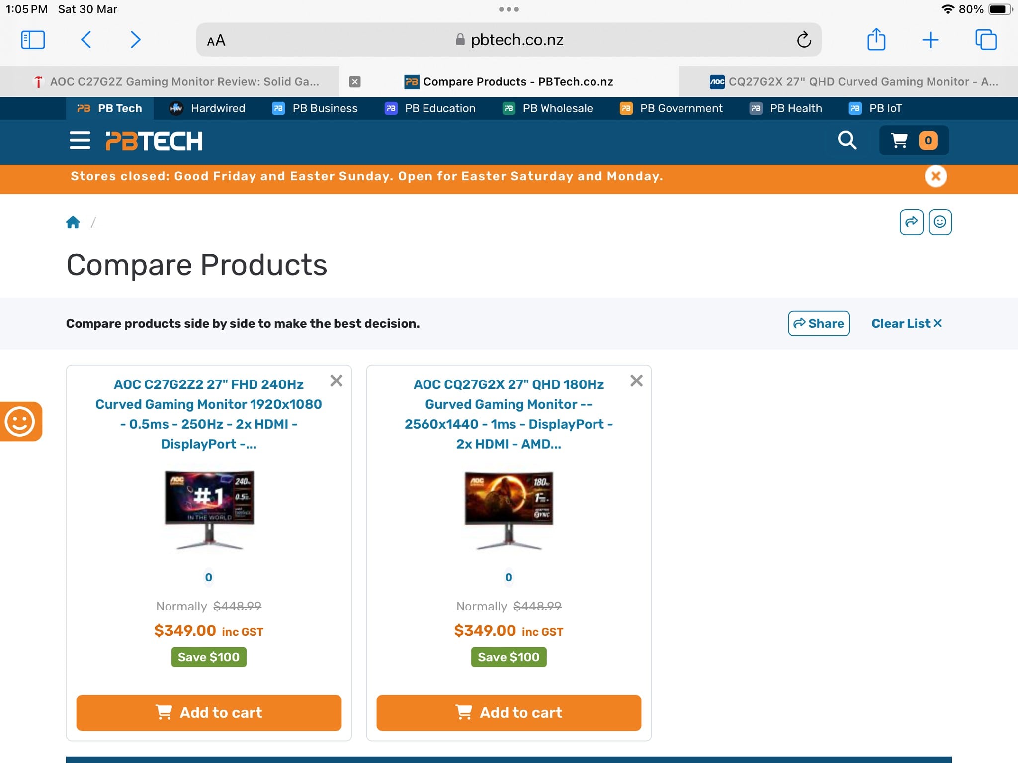Open the PBTech hamburger menu

(x=80, y=141)
